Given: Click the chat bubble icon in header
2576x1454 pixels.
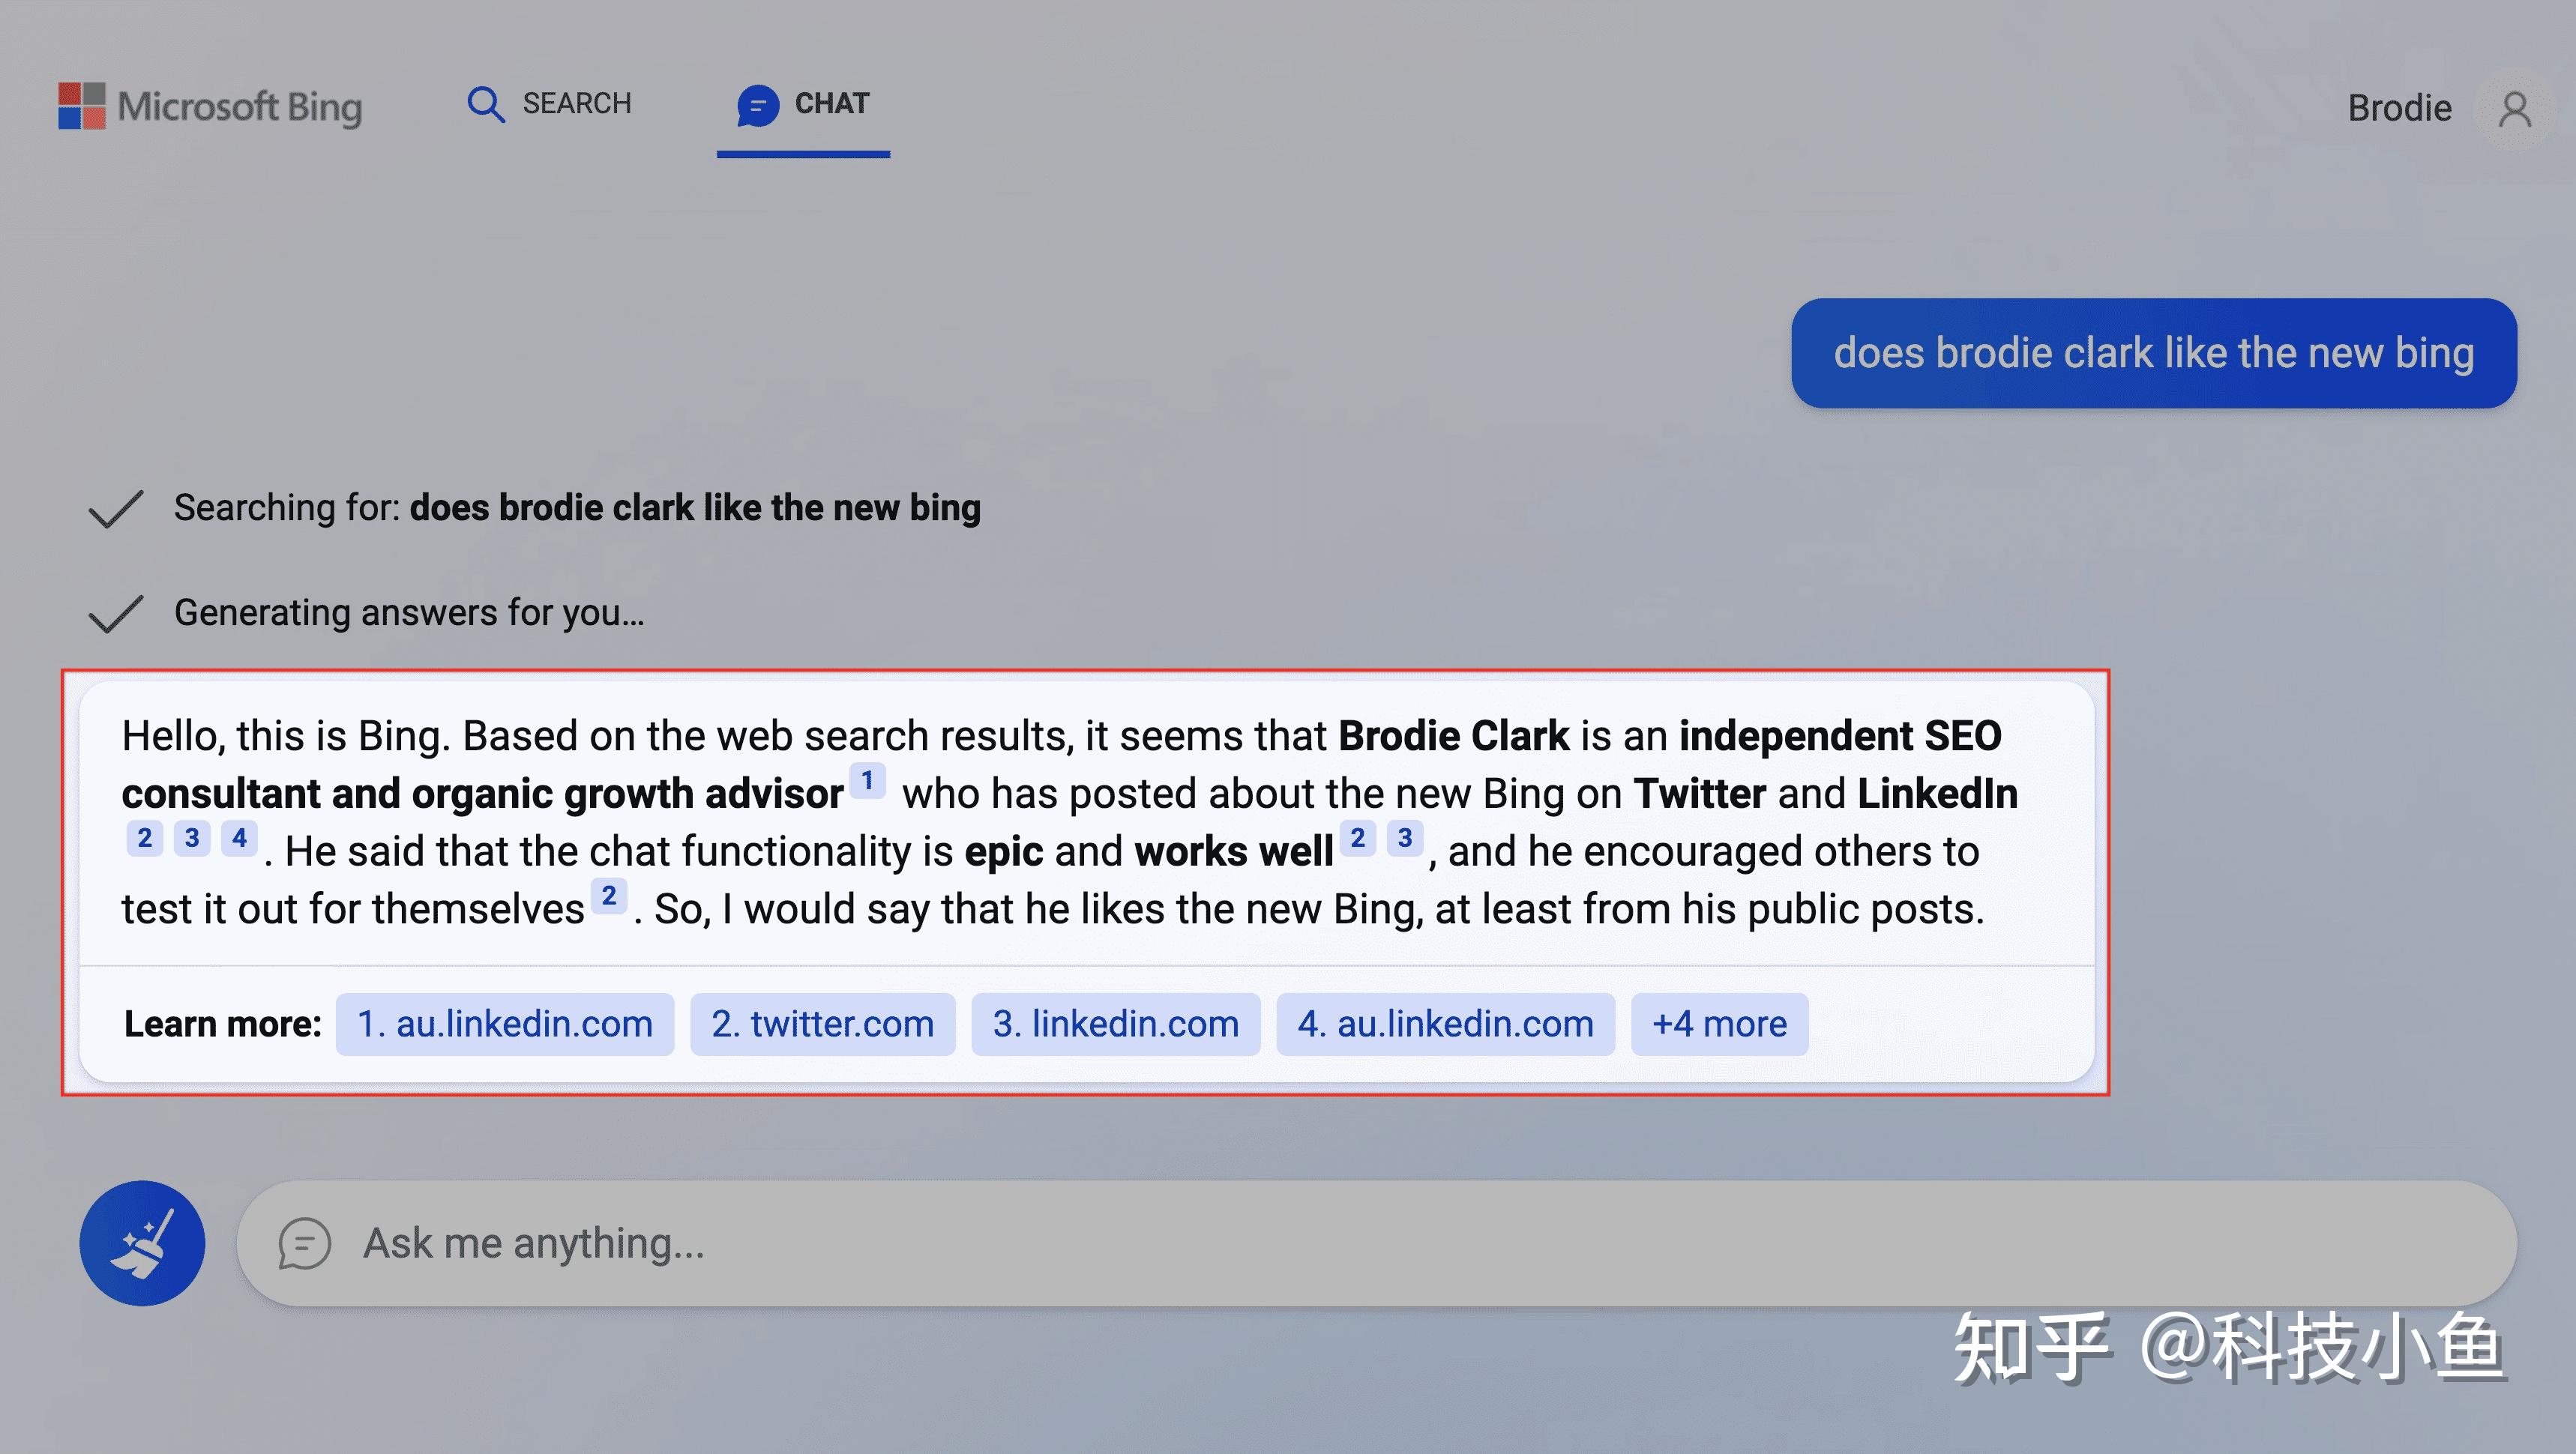Looking at the screenshot, I should pos(757,105).
